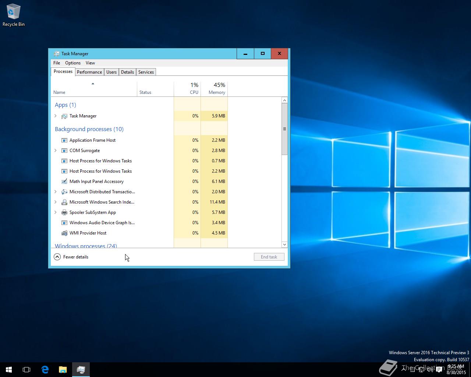
Task: Click the 6.1 MB memory value
Action: click(x=219, y=182)
